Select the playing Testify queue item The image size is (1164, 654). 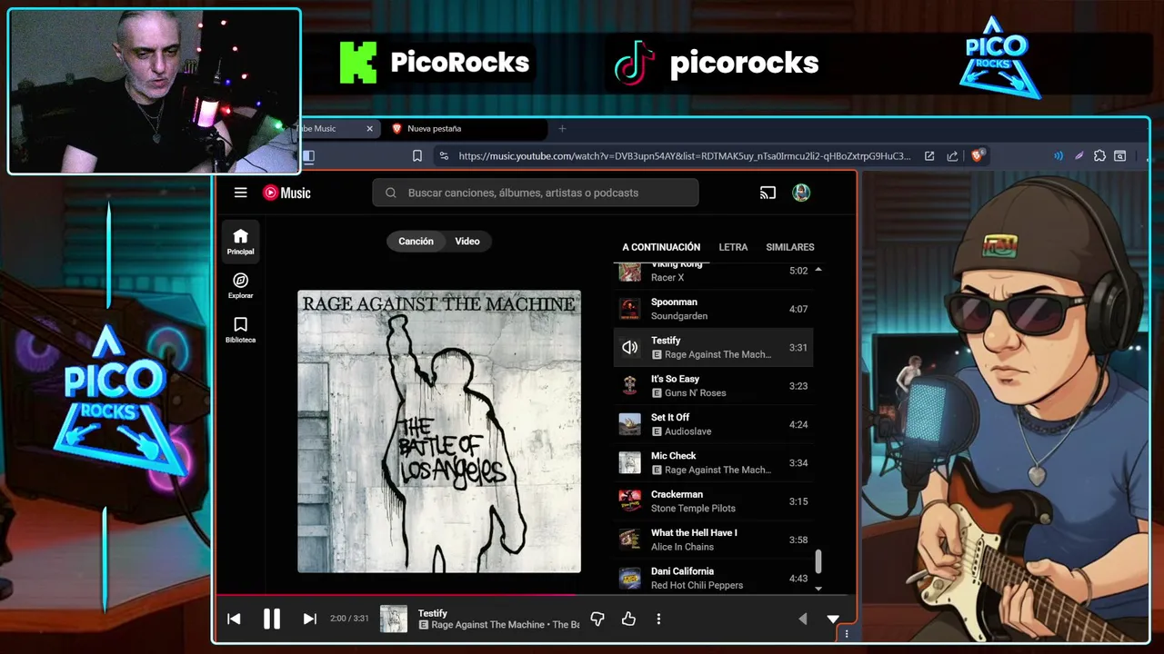point(714,347)
